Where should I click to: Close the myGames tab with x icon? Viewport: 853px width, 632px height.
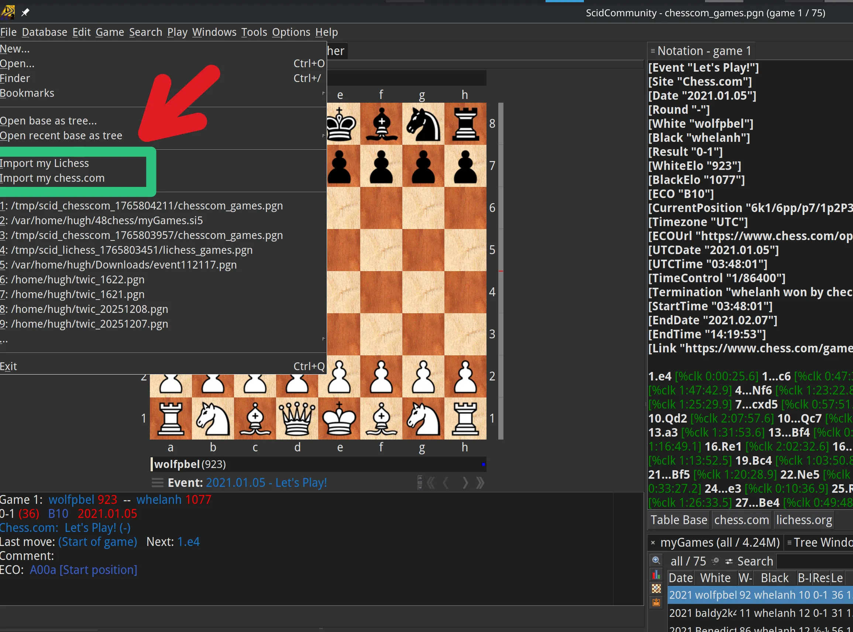click(x=653, y=543)
